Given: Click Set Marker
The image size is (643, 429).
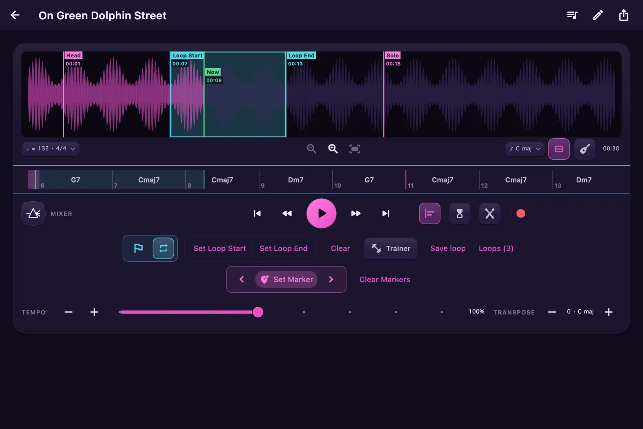Looking at the screenshot, I should pos(287,279).
